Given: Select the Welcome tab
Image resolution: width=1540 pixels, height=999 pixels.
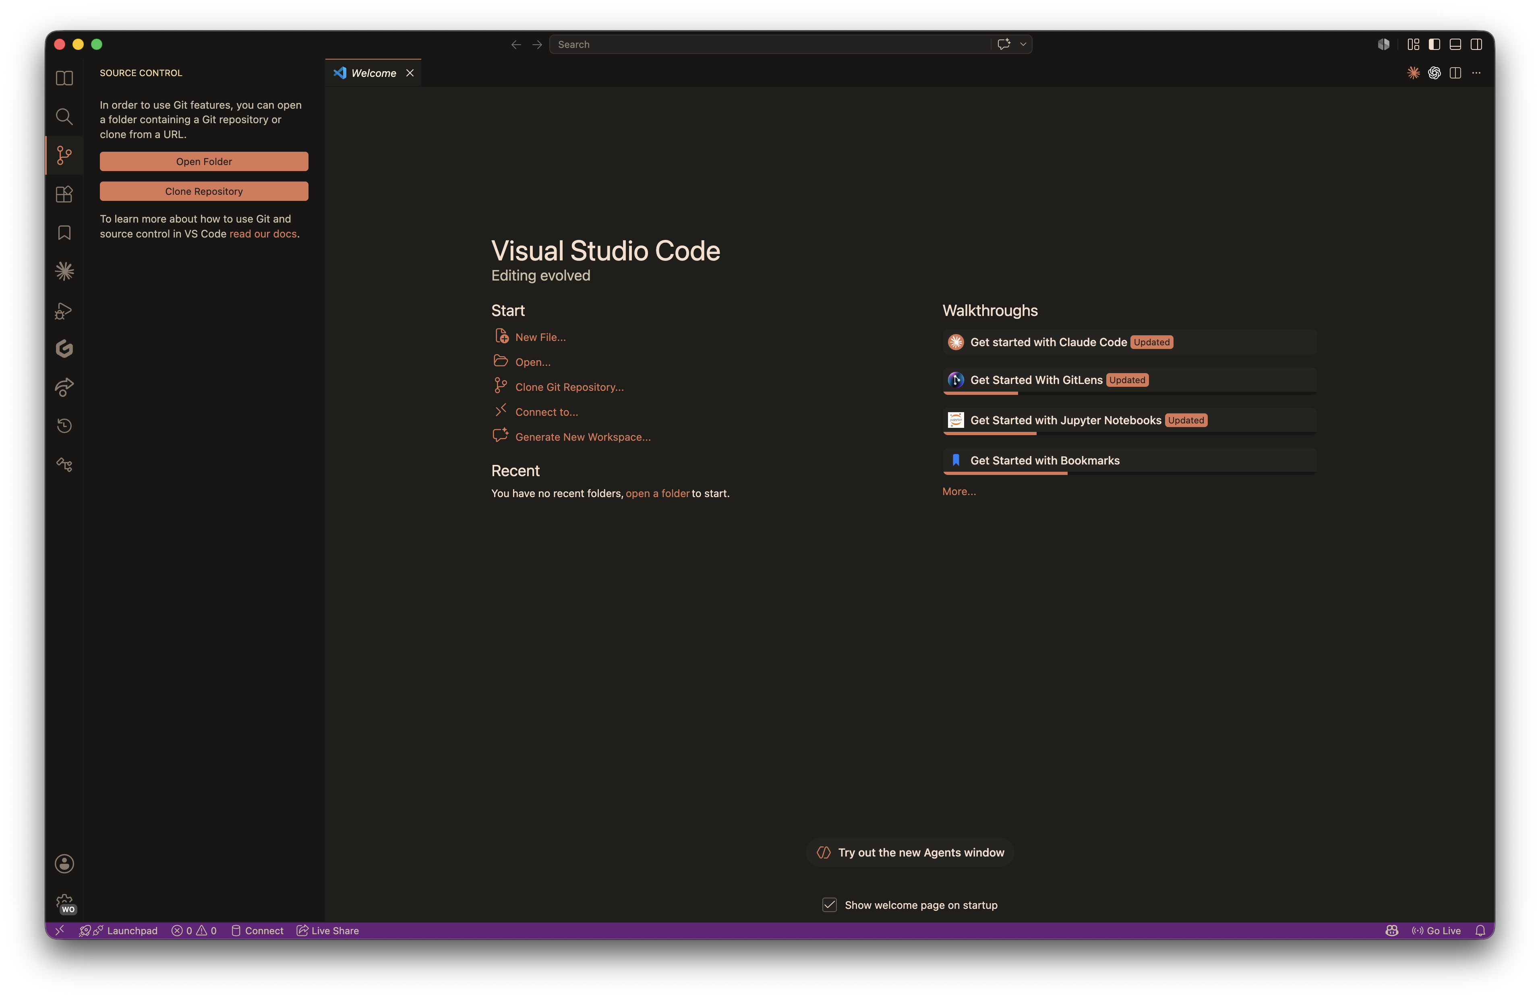Looking at the screenshot, I should tap(373, 73).
